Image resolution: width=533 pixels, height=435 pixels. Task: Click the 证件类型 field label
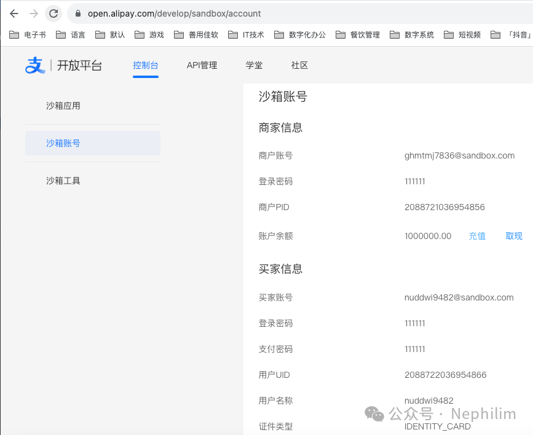click(x=275, y=426)
